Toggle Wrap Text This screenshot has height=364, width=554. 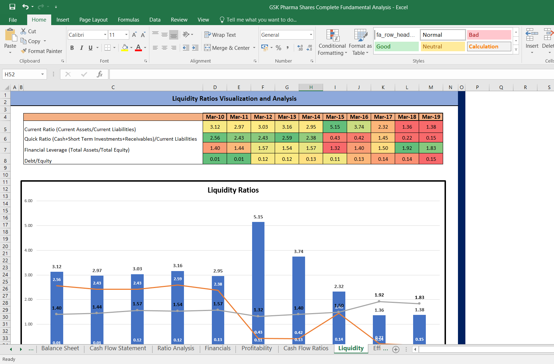point(220,35)
